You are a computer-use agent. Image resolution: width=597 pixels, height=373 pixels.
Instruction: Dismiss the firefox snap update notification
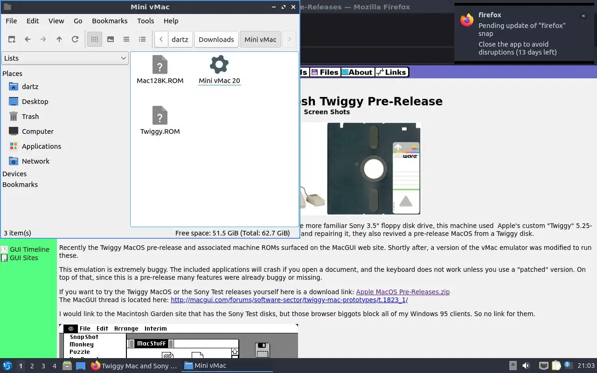click(x=583, y=16)
